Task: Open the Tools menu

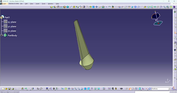Action: pyautogui.click(x=43, y=4)
